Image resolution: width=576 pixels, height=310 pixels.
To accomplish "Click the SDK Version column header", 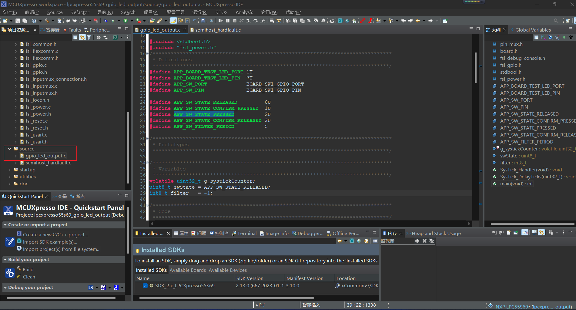I will tap(260, 278).
